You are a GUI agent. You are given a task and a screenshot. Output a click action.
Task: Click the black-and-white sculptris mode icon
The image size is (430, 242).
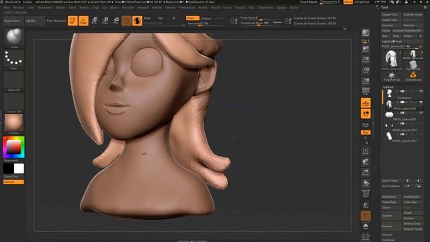(x=137, y=21)
